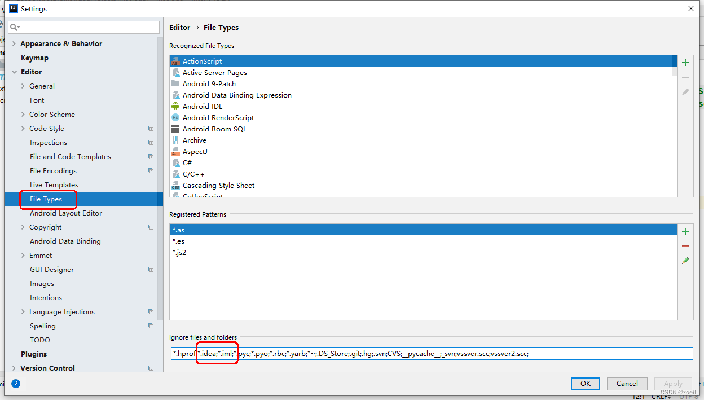The image size is (704, 400).
Task: Open the TODO settings page
Action: [40, 340]
